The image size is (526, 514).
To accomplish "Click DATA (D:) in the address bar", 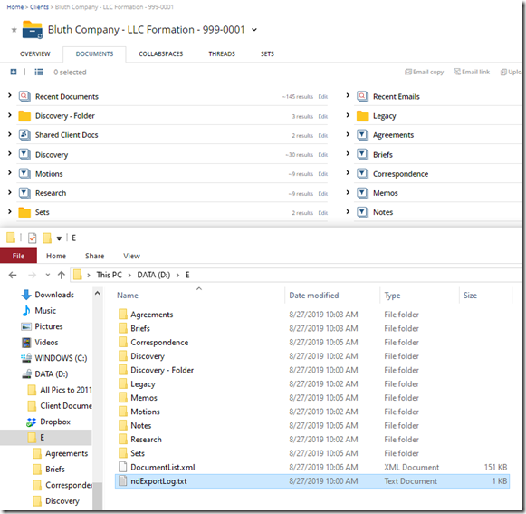I will (x=154, y=276).
